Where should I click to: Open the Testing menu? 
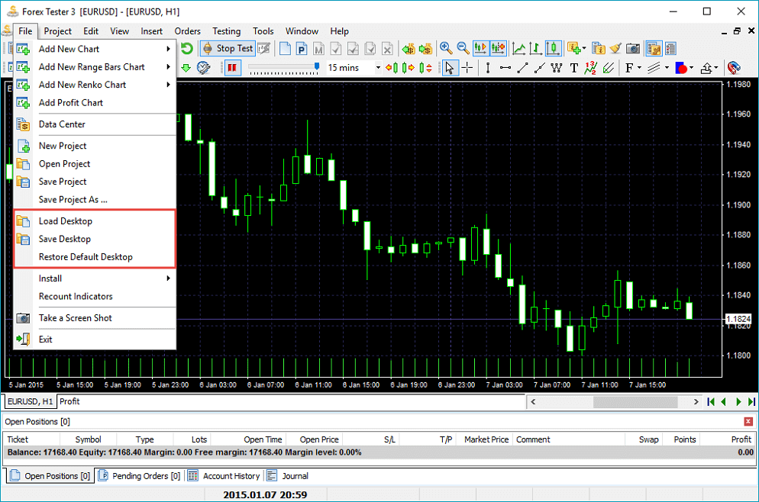pyautogui.click(x=227, y=31)
